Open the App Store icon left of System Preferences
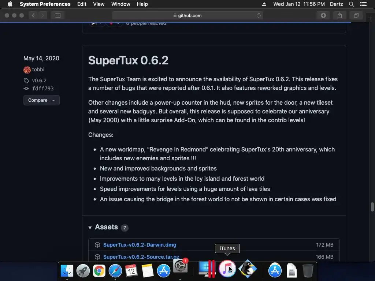 click(x=164, y=271)
